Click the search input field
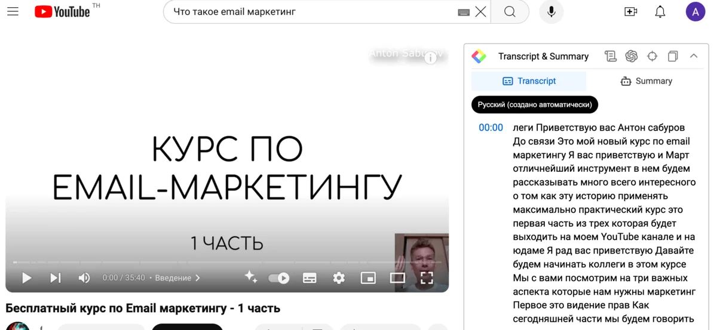Screen dimensions: 717x330 tap(311, 12)
